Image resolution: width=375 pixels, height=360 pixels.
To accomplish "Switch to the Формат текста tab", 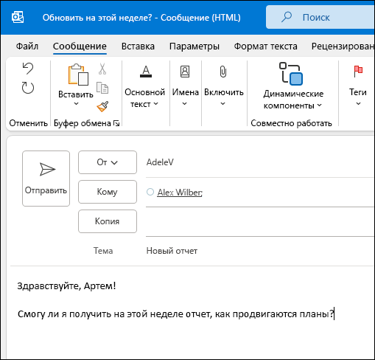I will [x=265, y=46].
